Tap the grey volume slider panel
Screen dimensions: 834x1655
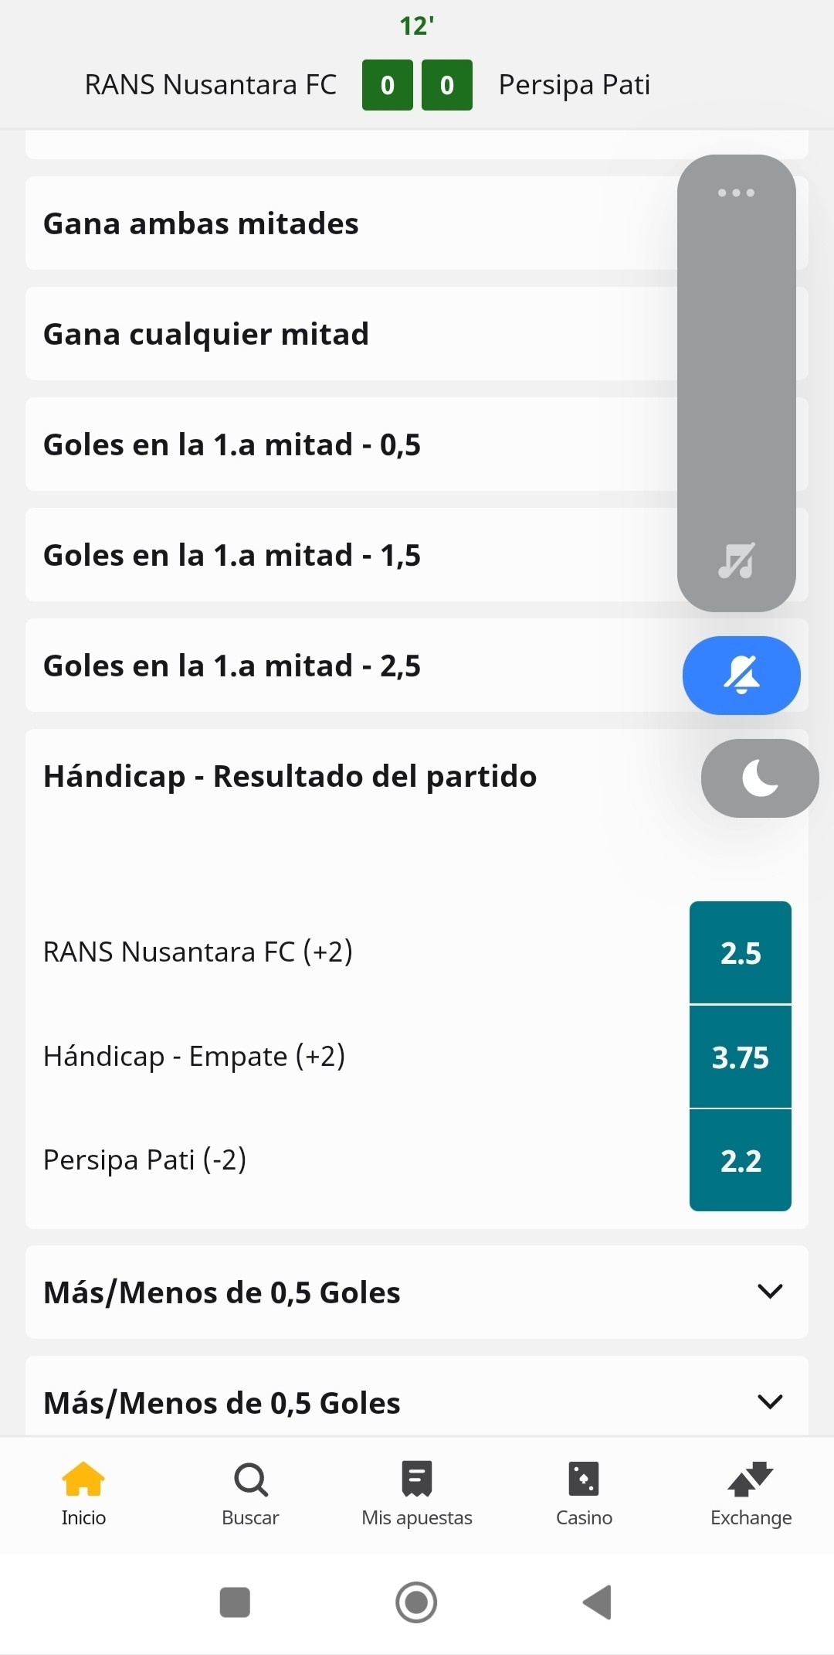(737, 383)
